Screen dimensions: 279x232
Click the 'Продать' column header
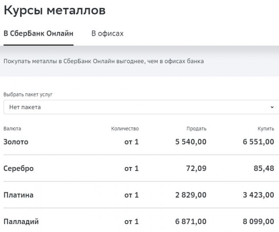(197, 129)
